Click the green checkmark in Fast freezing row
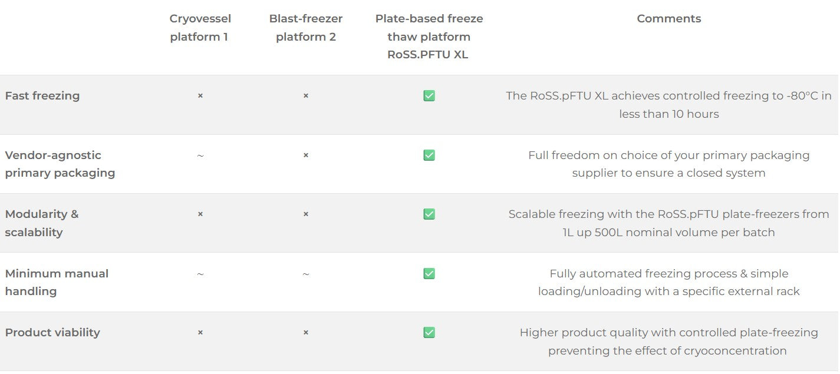Viewport: 840px width, 374px height. (x=429, y=96)
